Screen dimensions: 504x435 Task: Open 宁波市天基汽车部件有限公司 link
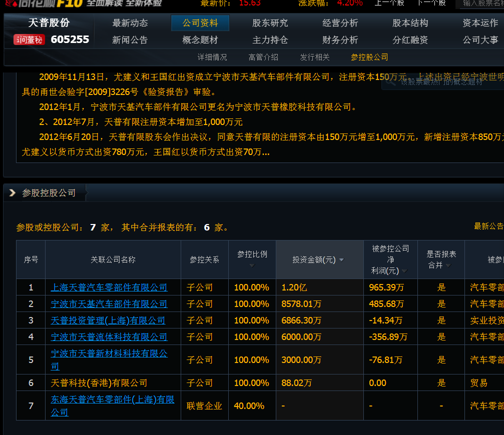point(109,303)
